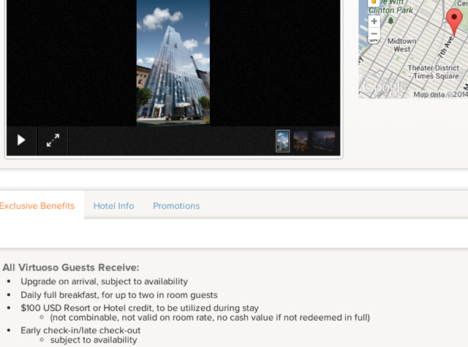Click the main hotel building photo
This screenshot has width=468, height=347.
click(173, 62)
